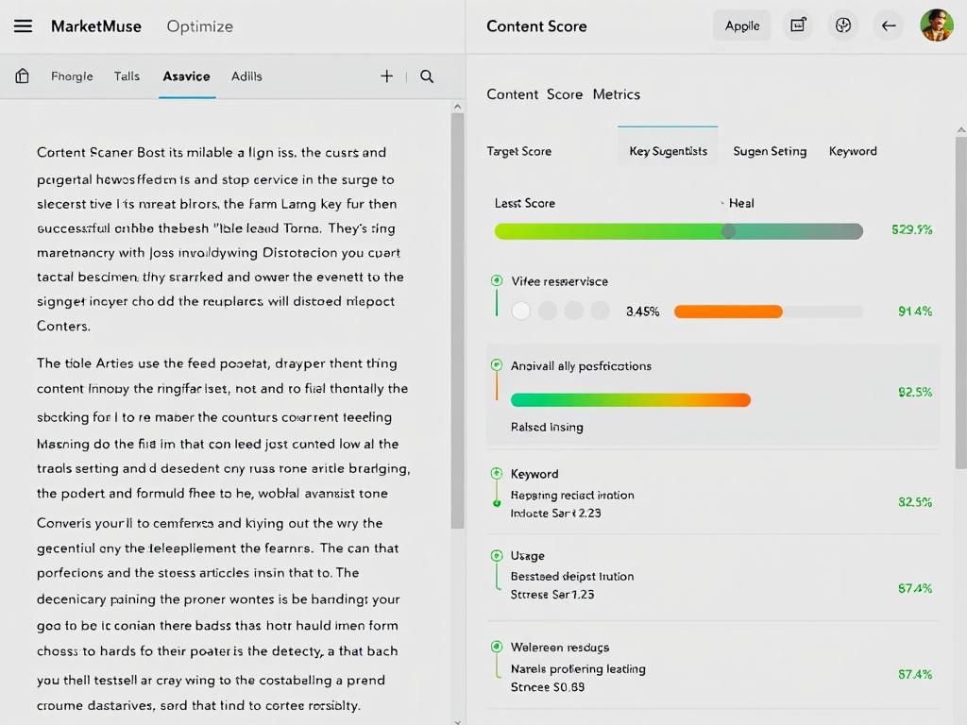Add a new document with the plus icon
The width and height of the screenshot is (967, 725).
click(x=387, y=76)
